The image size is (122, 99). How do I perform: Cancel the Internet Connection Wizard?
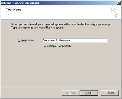point(110,93)
